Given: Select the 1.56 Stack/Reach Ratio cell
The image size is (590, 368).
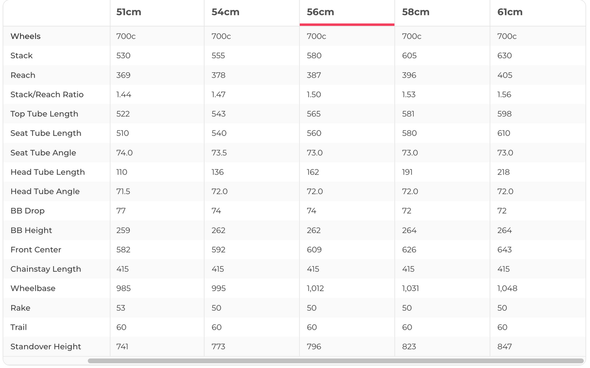Looking at the screenshot, I should click(504, 95).
